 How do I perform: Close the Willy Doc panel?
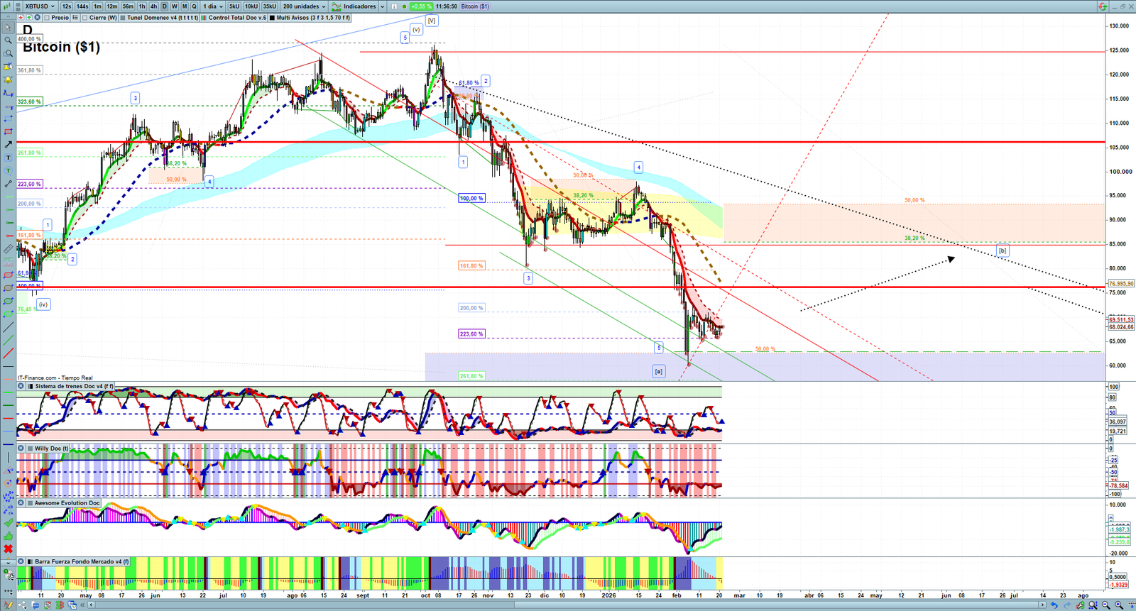tap(21, 448)
